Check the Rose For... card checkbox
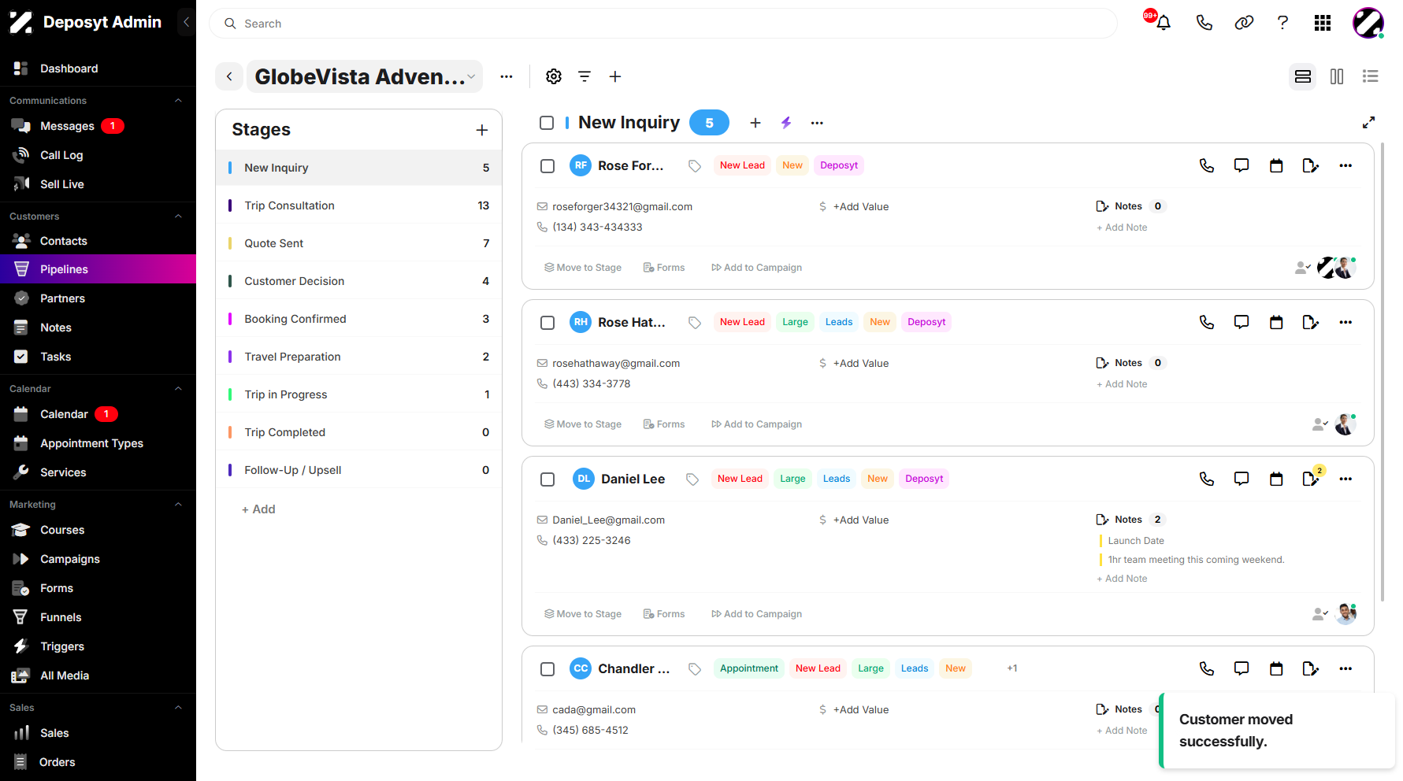Viewport: 1403px width, 781px height. point(547,166)
